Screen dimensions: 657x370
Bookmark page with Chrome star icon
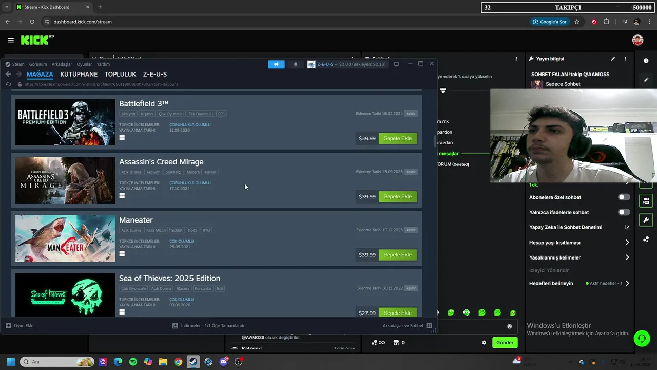click(577, 22)
